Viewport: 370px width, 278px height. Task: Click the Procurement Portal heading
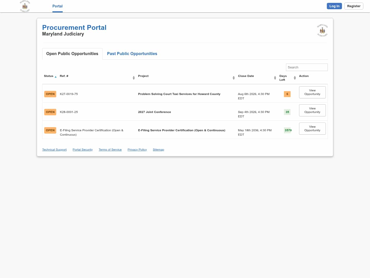(74, 28)
